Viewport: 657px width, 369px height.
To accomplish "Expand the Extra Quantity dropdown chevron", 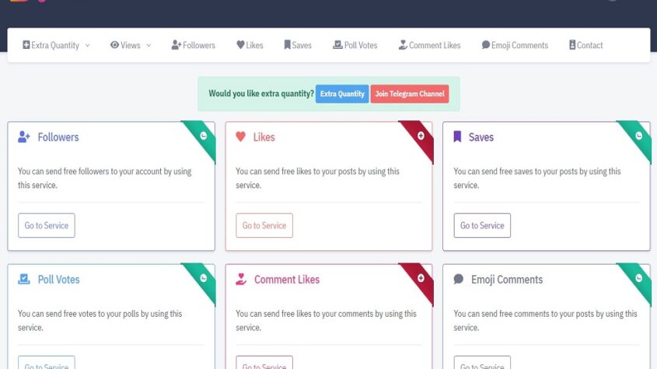I will (x=88, y=45).
